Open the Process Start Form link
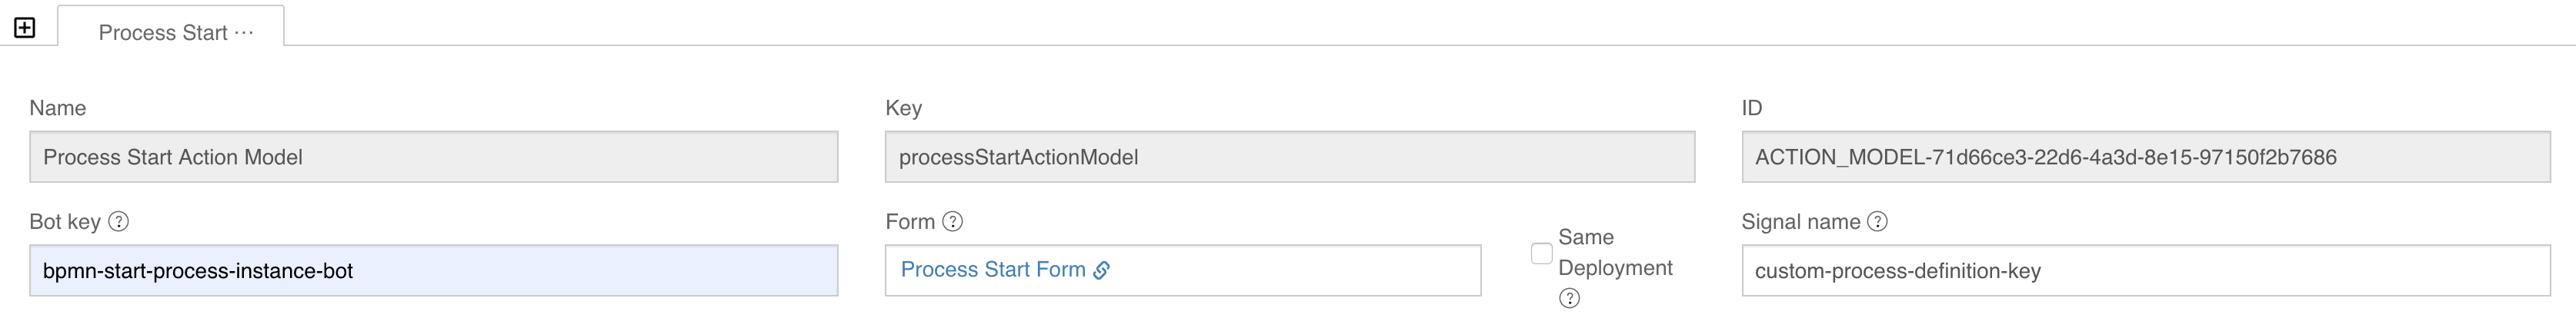2576x318 pixels. tap(992, 270)
